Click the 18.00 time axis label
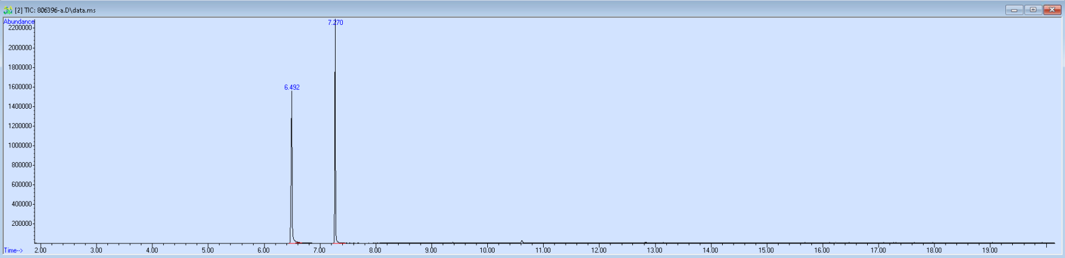Viewport: 1065px width, 258px height. click(x=933, y=250)
